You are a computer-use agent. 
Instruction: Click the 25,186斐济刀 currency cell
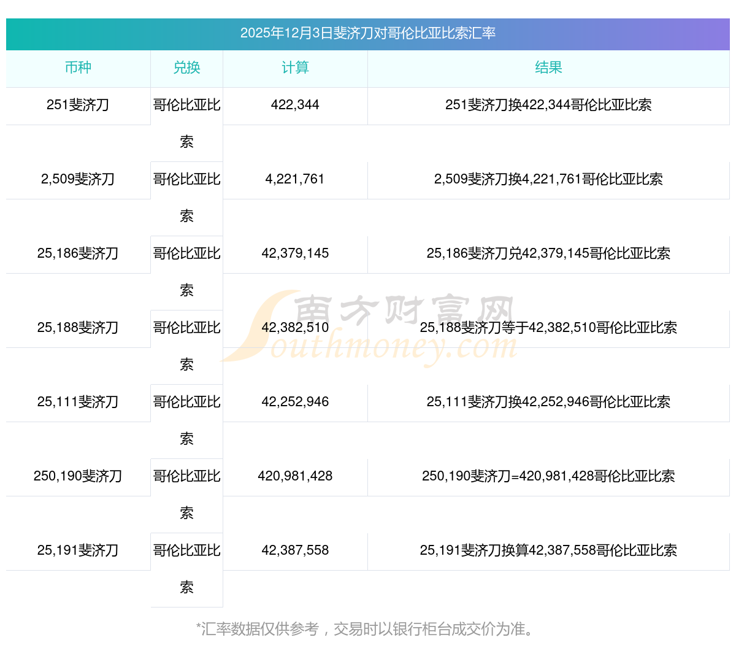click(78, 253)
